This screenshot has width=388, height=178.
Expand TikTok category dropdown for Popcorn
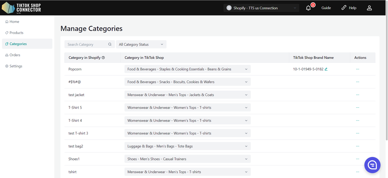click(187, 69)
